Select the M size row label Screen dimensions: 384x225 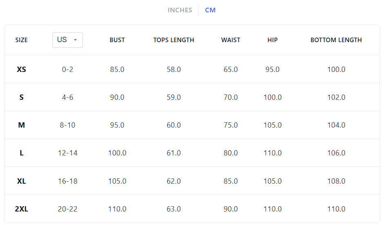(x=22, y=125)
